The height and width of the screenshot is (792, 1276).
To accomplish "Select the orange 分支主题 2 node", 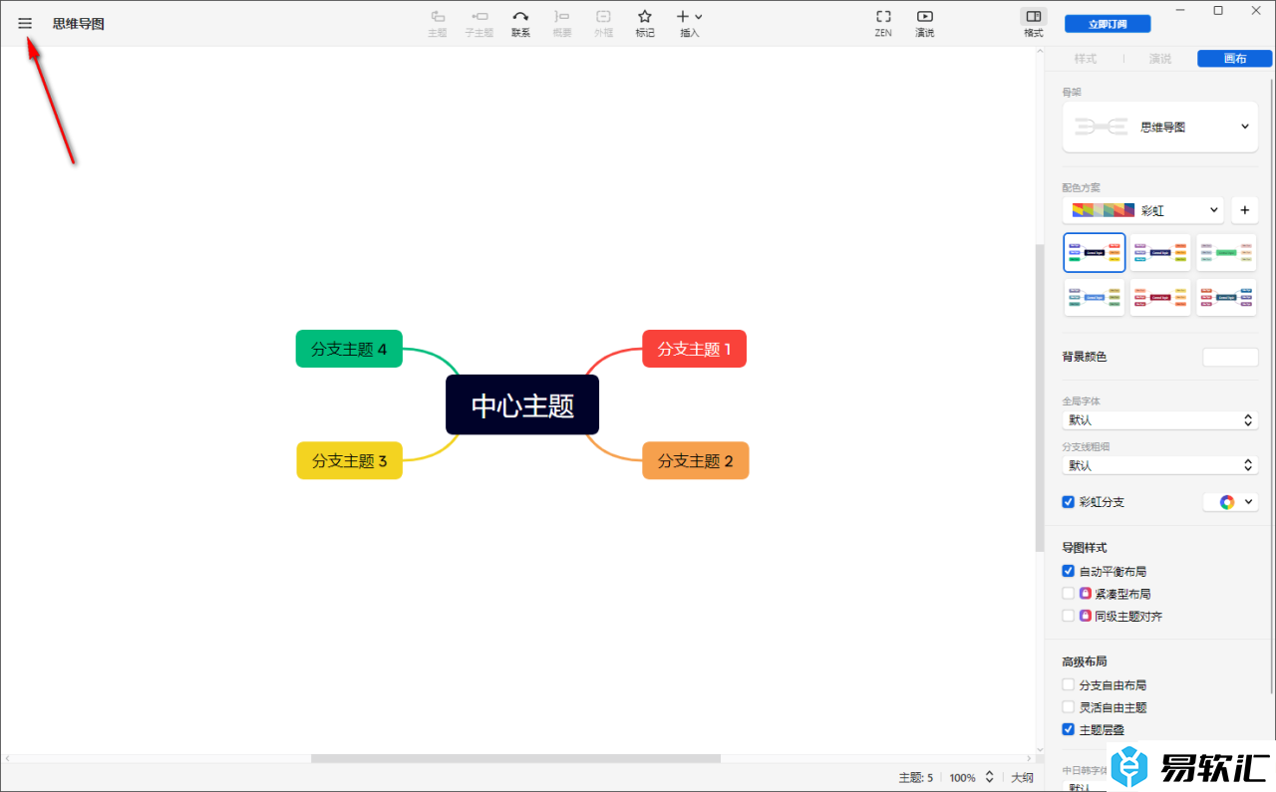I will tap(695, 460).
